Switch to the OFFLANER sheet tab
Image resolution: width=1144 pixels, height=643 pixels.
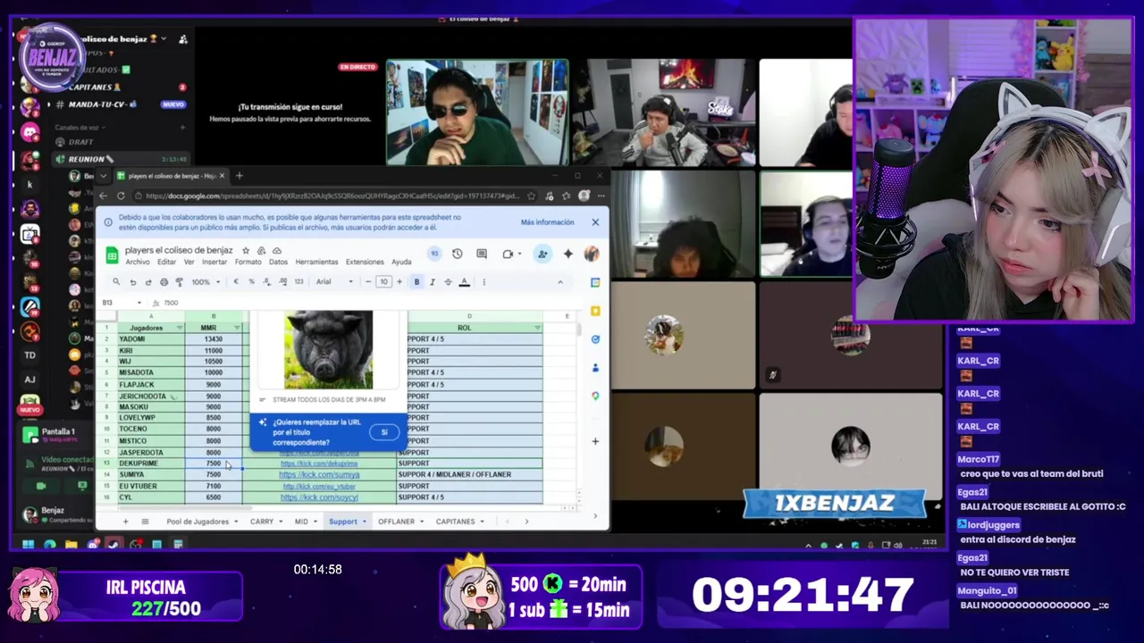396,522
